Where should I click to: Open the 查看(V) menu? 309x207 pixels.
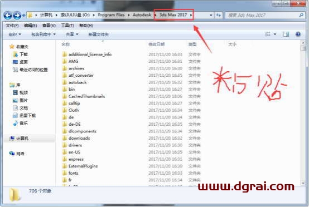point(49,26)
